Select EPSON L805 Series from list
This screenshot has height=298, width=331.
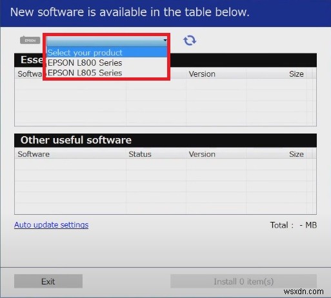[x=106, y=73]
